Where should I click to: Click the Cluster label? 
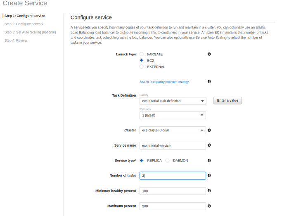(130, 130)
